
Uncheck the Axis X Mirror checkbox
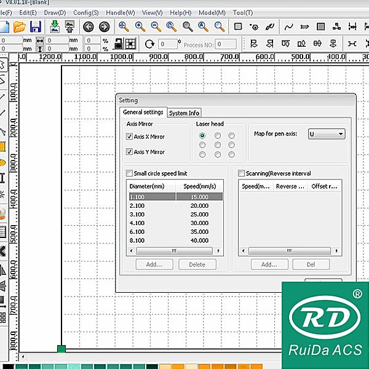pos(129,137)
